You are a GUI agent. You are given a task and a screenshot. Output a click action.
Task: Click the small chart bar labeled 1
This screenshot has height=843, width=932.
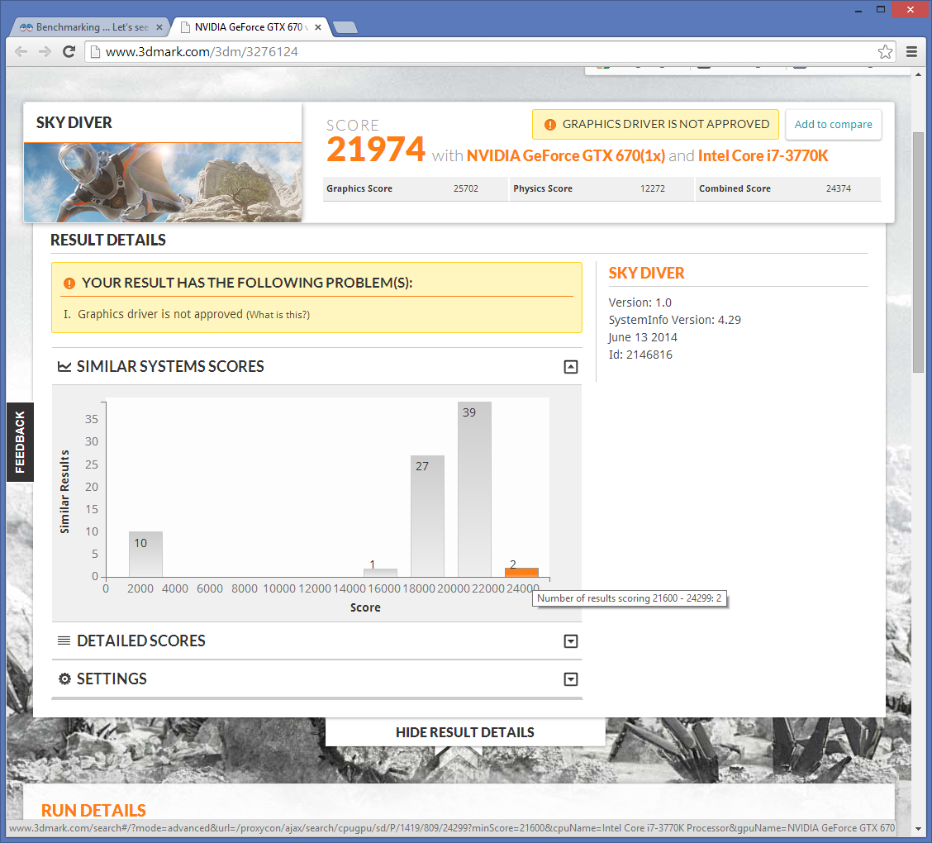tap(380, 573)
